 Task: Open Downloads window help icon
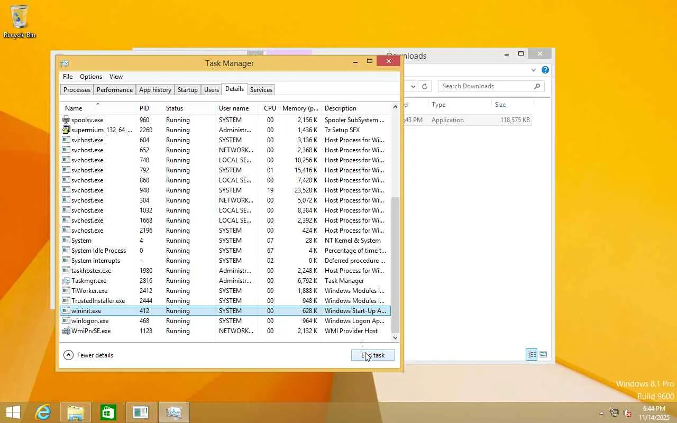pyautogui.click(x=545, y=70)
